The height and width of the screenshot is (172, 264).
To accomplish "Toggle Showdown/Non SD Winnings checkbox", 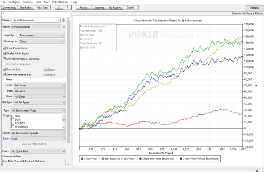I will [5, 59].
